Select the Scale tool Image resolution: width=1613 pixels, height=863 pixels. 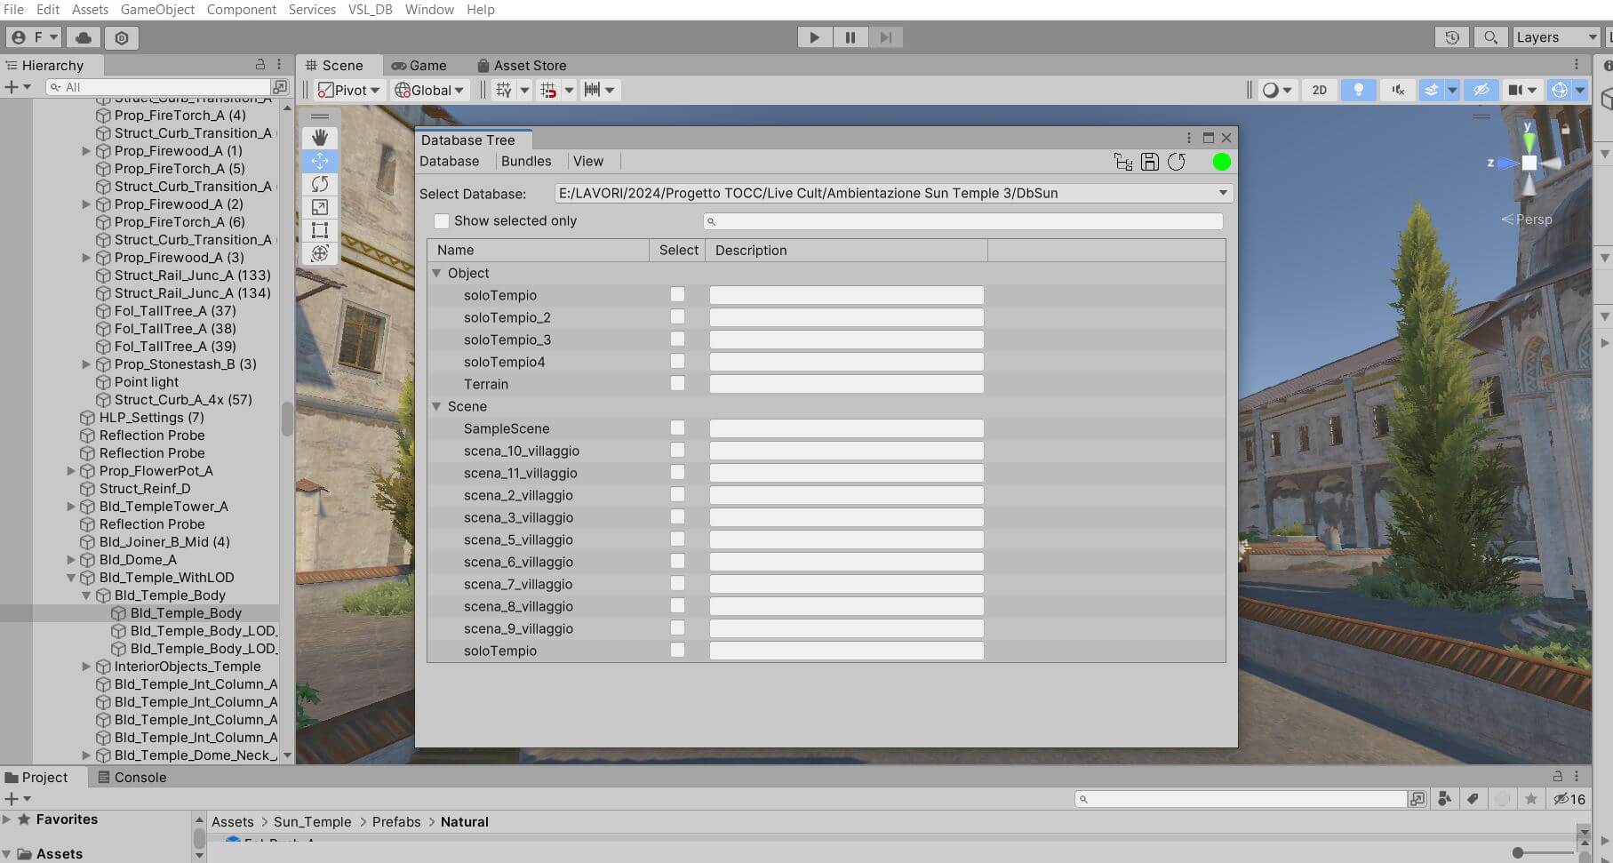tap(320, 207)
